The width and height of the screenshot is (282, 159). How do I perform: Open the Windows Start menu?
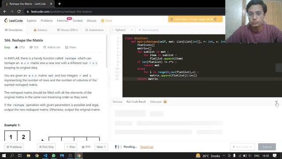click(4, 155)
